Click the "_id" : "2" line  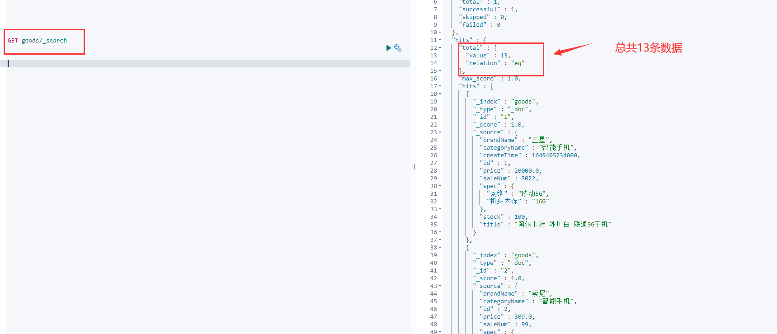click(x=494, y=271)
